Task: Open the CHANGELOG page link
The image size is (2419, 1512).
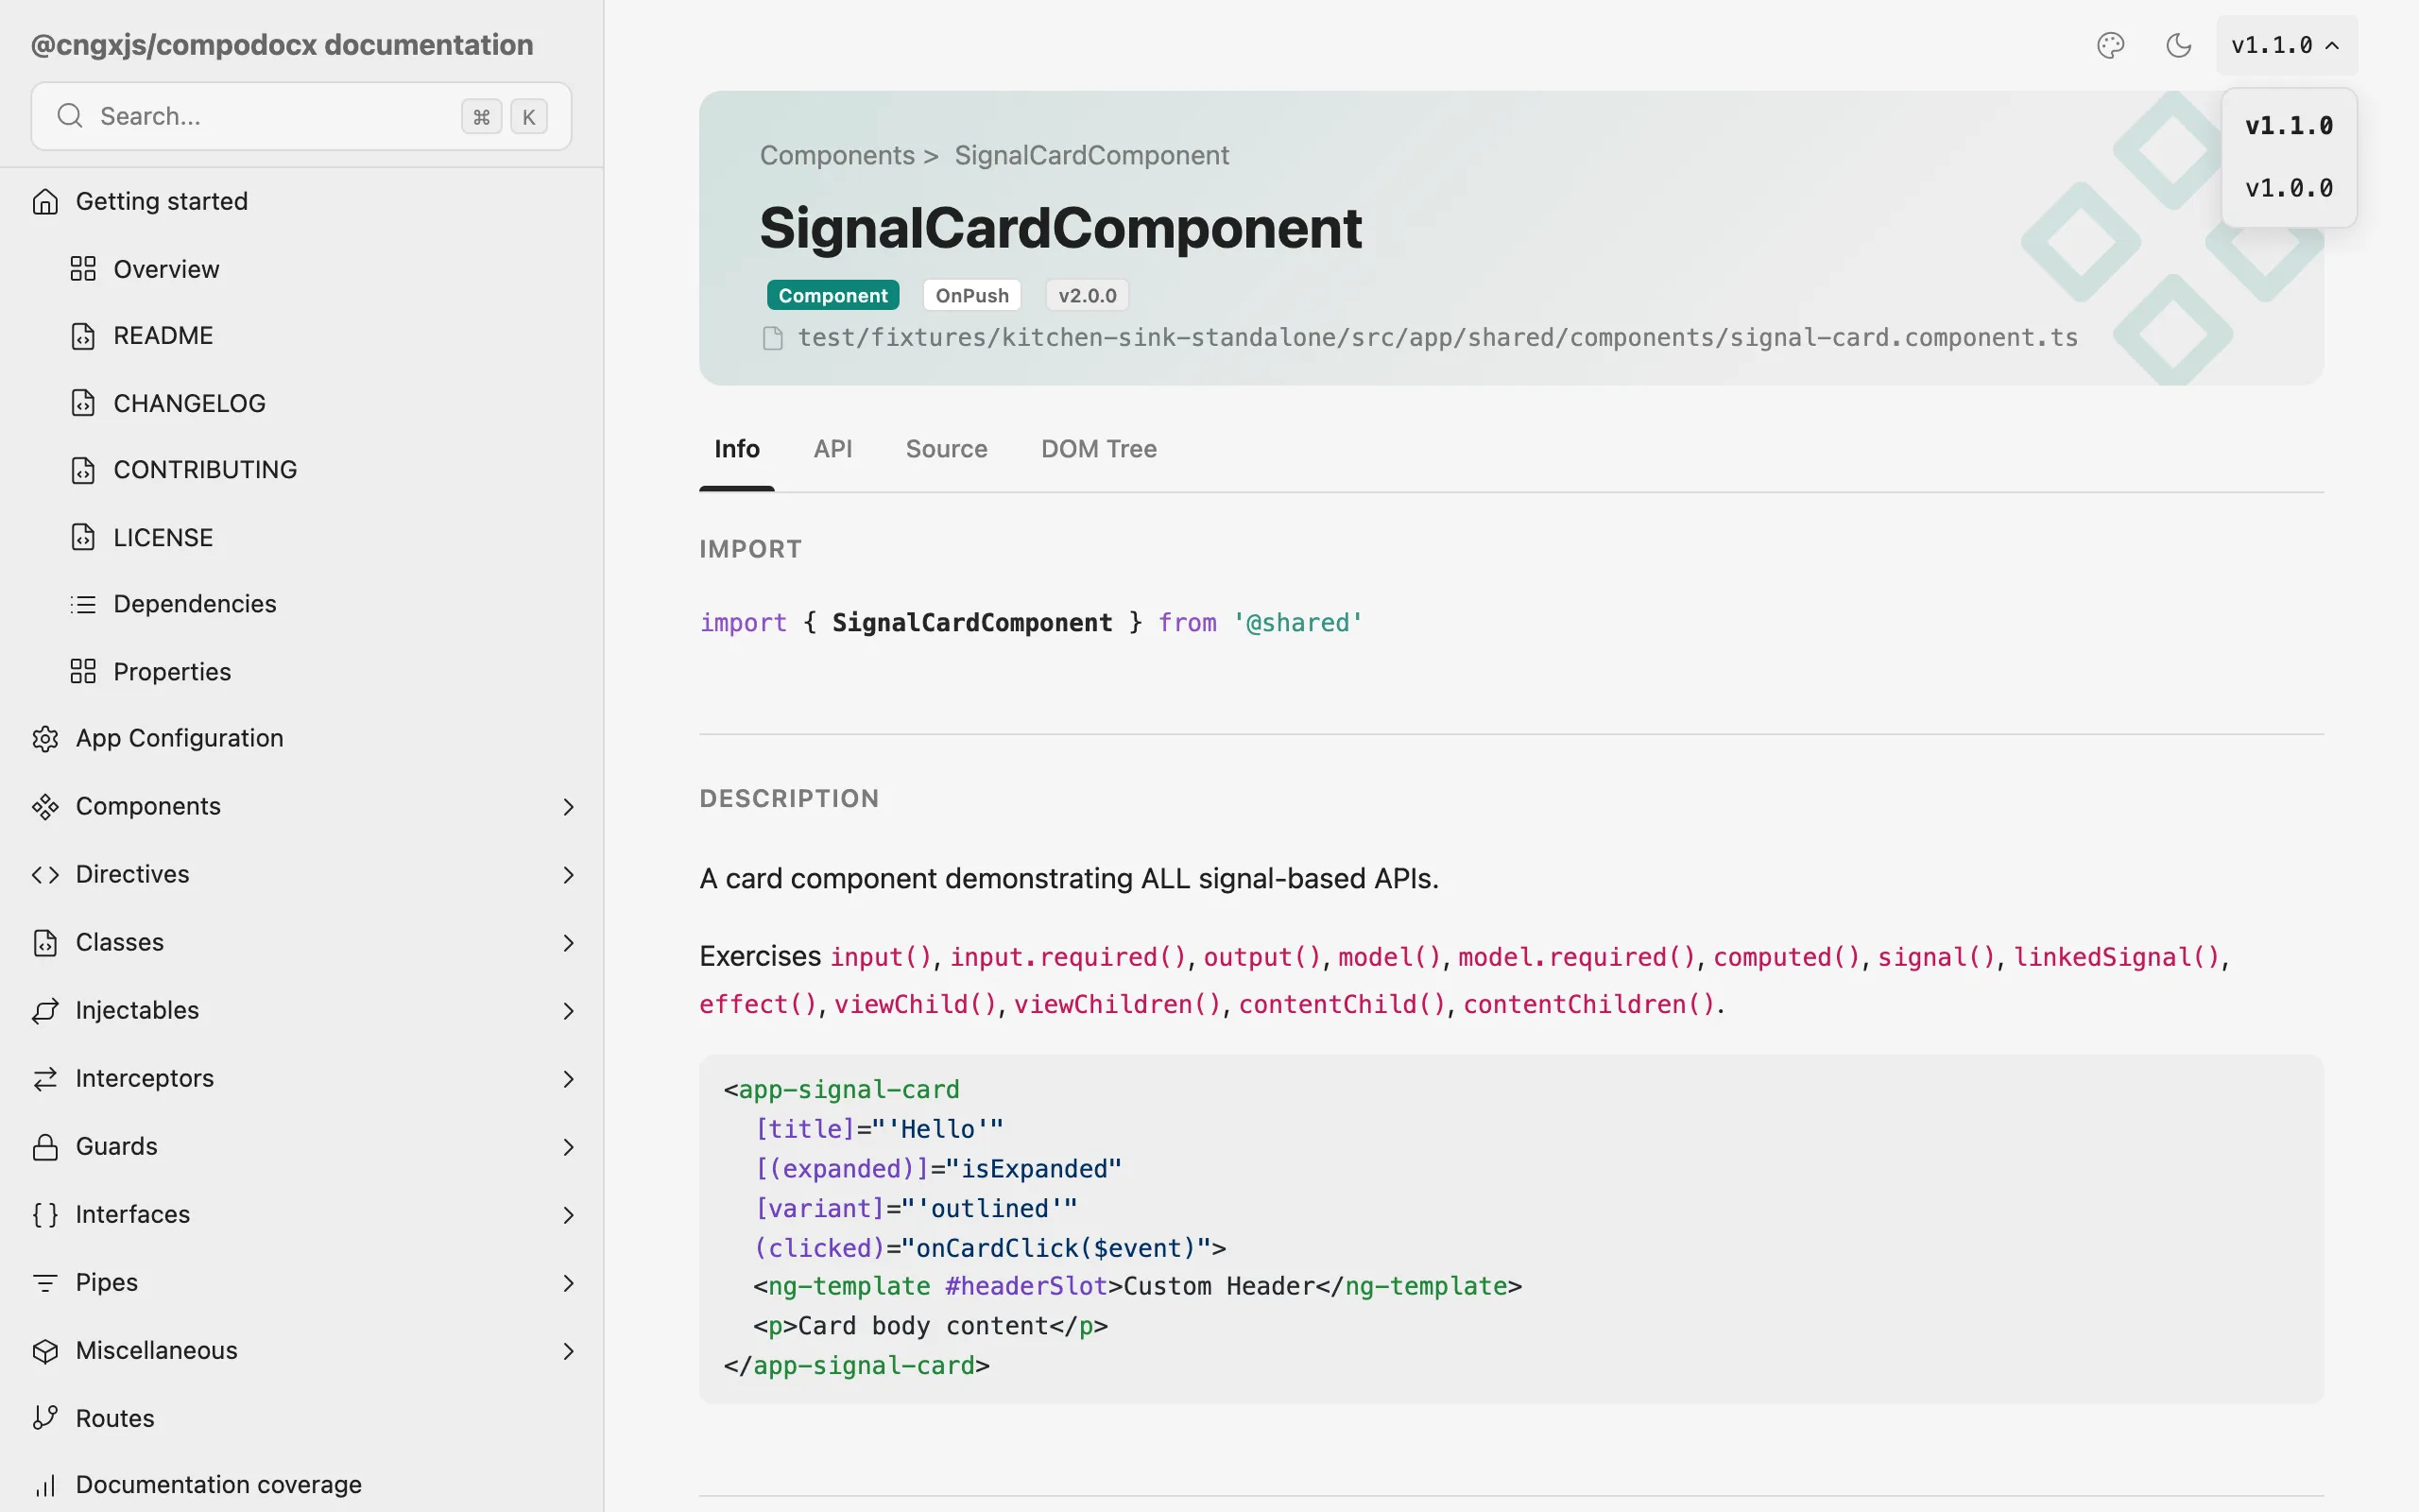Action: click(x=189, y=403)
